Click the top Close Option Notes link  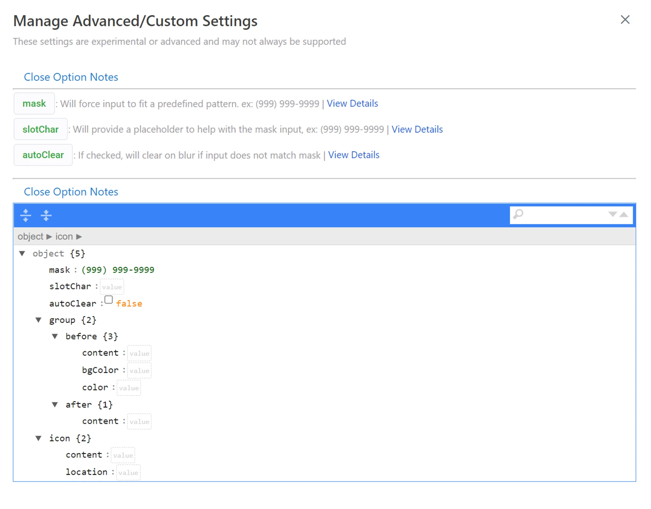click(71, 77)
